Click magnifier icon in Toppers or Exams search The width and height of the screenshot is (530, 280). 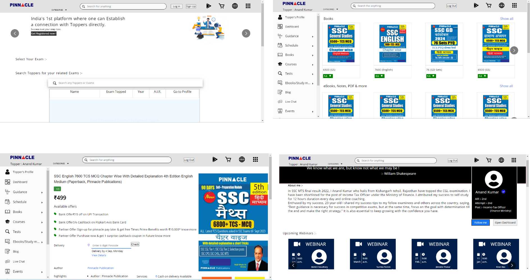55,83
